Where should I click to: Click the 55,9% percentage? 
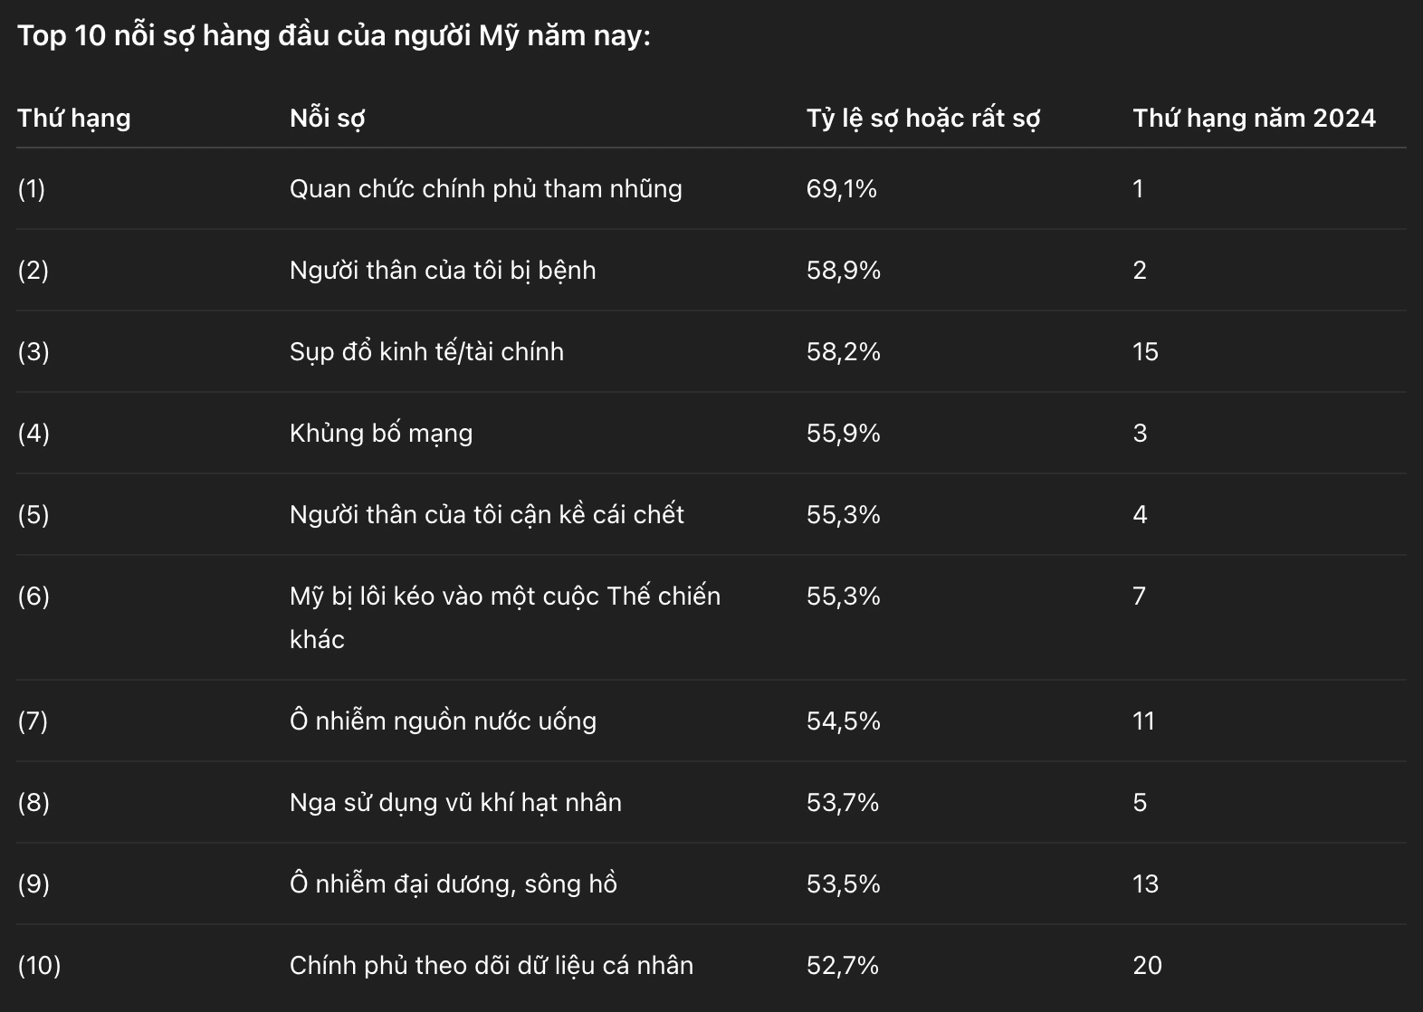coord(843,433)
